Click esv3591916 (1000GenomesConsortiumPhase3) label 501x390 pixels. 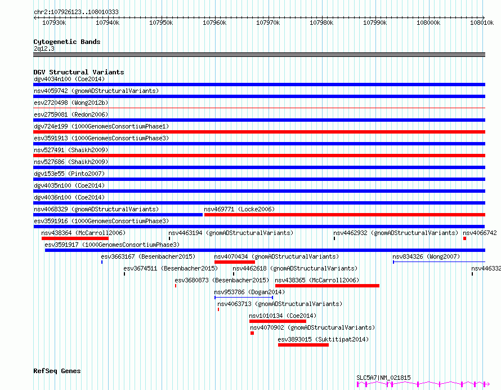[x=101, y=221]
